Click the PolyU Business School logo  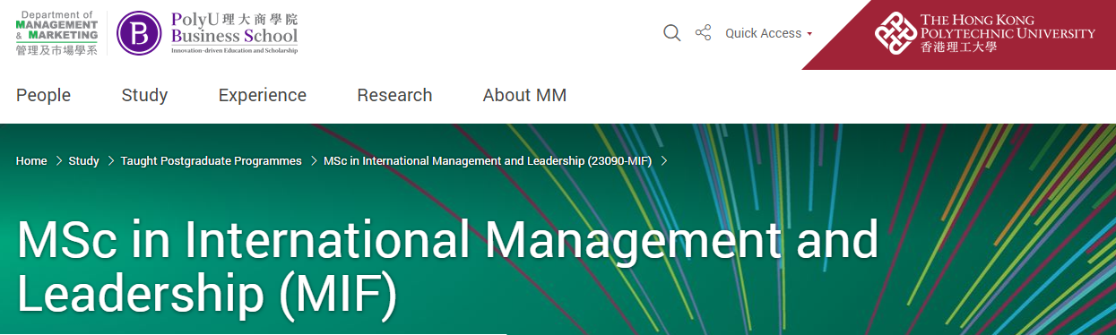point(207,33)
